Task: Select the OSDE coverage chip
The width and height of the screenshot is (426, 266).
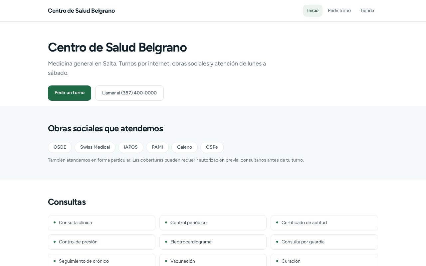Action: (60, 147)
